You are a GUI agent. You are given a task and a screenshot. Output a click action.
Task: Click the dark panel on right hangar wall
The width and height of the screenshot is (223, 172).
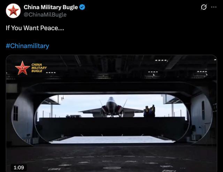tap(203, 110)
